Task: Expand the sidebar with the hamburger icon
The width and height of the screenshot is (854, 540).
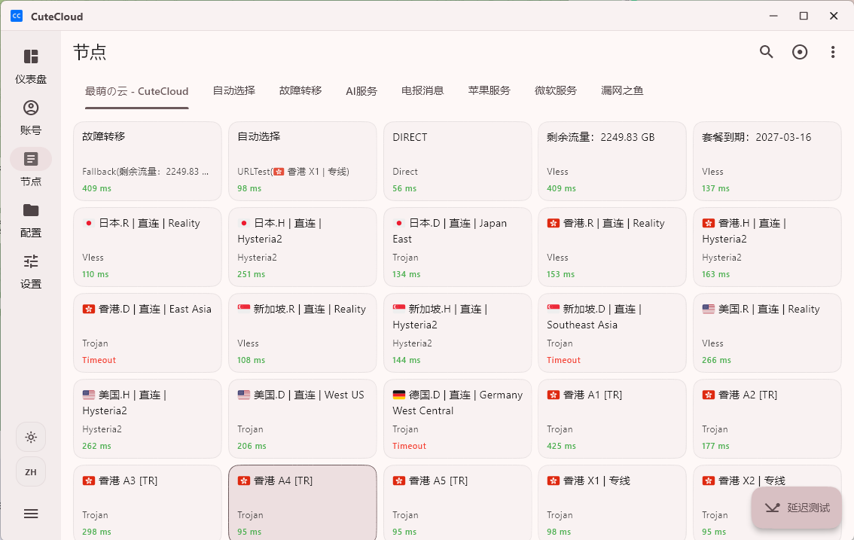Action: point(31,514)
